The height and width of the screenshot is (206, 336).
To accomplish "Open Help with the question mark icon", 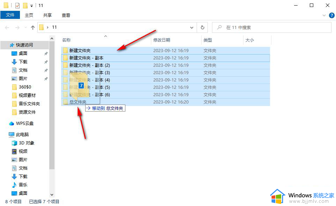I will (332, 15).
